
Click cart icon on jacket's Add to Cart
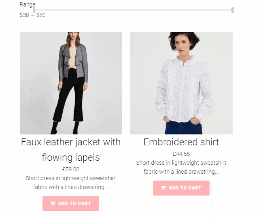pos(53,203)
